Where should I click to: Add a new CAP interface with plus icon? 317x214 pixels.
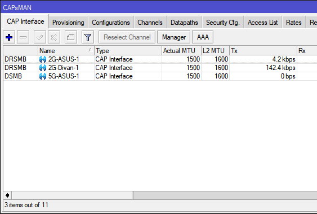point(9,37)
